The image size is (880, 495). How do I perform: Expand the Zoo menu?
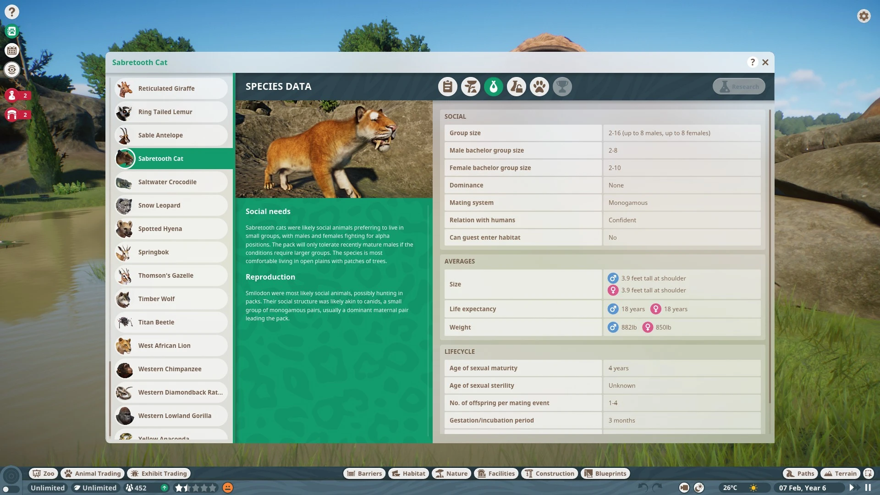[x=43, y=473]
